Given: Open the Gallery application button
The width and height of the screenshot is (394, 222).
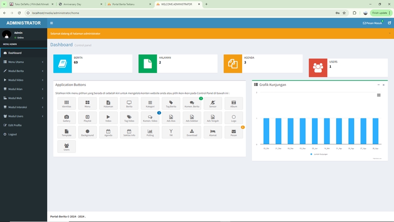Looking at the screenshot, I should click(66, 118).
